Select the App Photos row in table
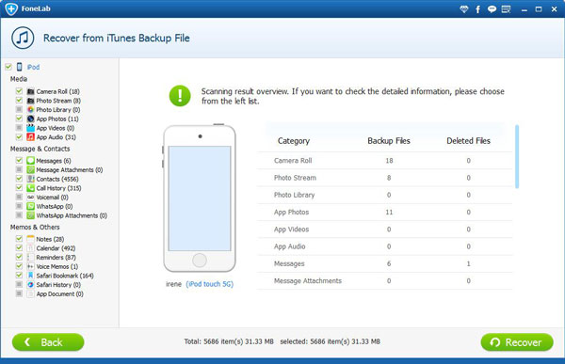The height and width of the screenshot is (364, 565). click(384, 212)
